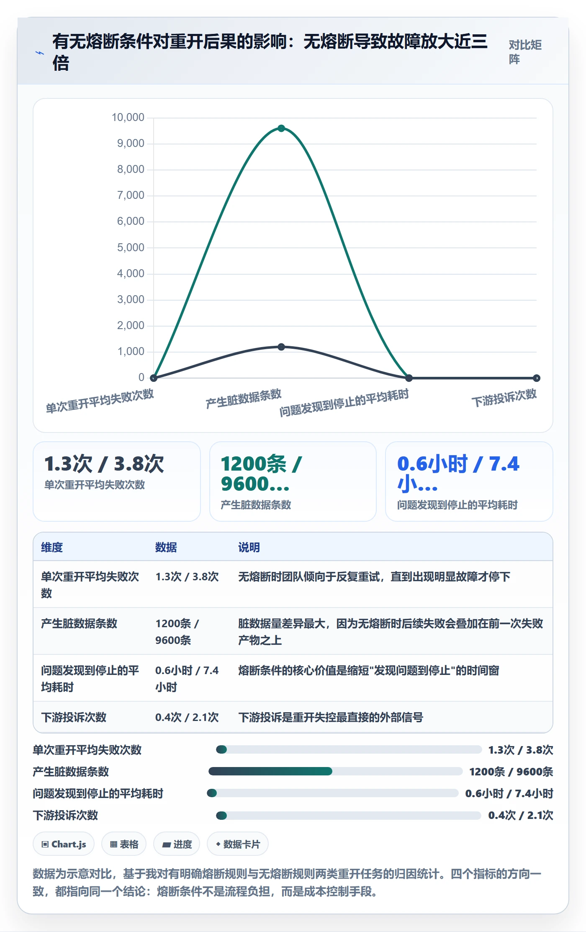This screenshot has height=932, width=586.
Task: Click the 对比矩阵 tag in the header
Action: (x=525, y=52)
